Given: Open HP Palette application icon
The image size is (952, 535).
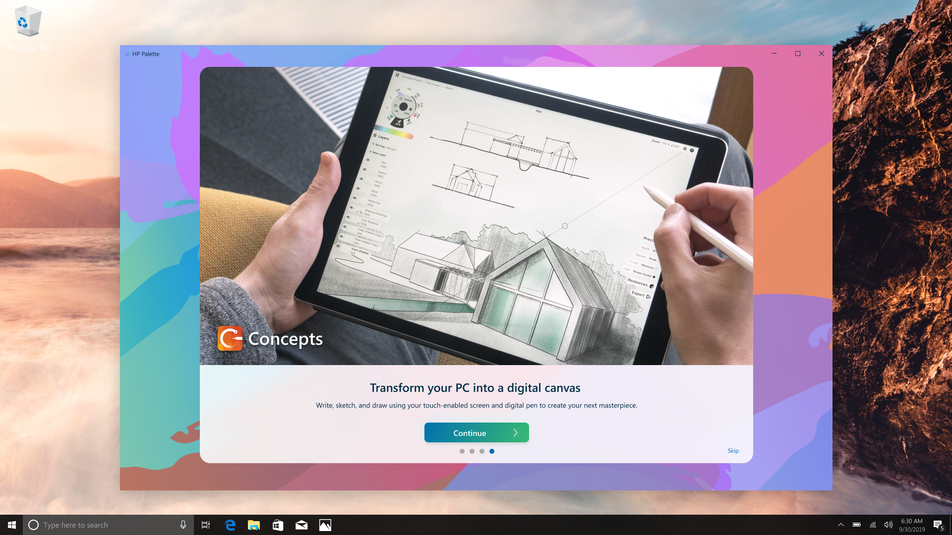Looking at the screenshot, I should (x=128, y=53).
